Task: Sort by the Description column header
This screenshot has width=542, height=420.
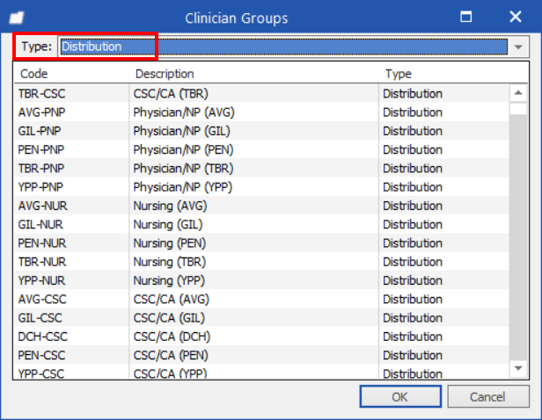Action: 165,74
